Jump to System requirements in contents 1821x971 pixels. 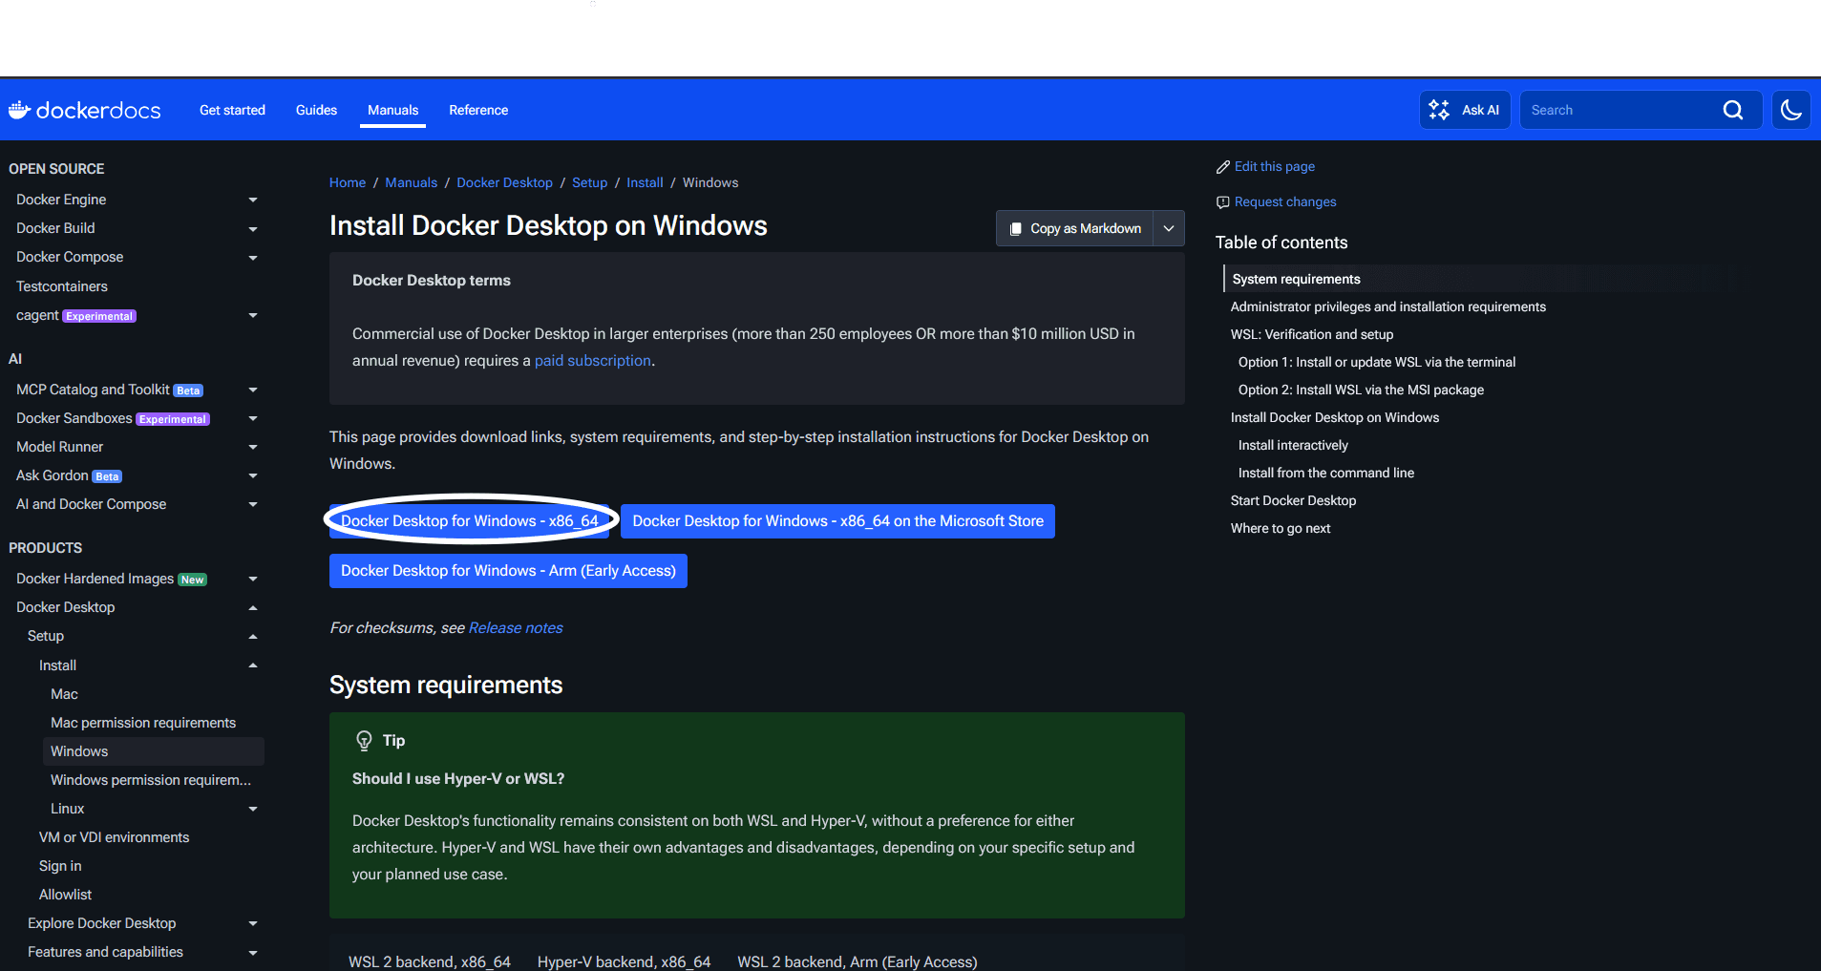(1296, 279)
